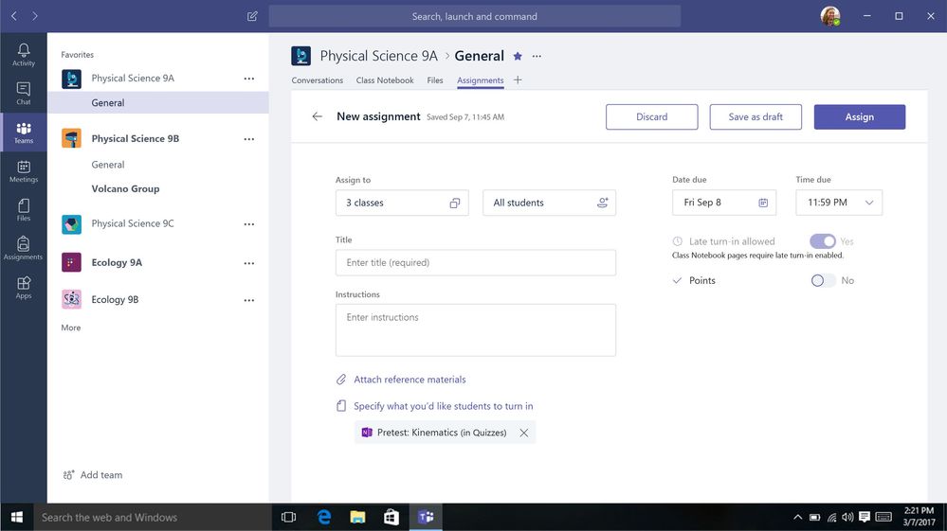Switch to the Files tab
The width and height of the screenshot is (947, 531).
pos(435,80)
